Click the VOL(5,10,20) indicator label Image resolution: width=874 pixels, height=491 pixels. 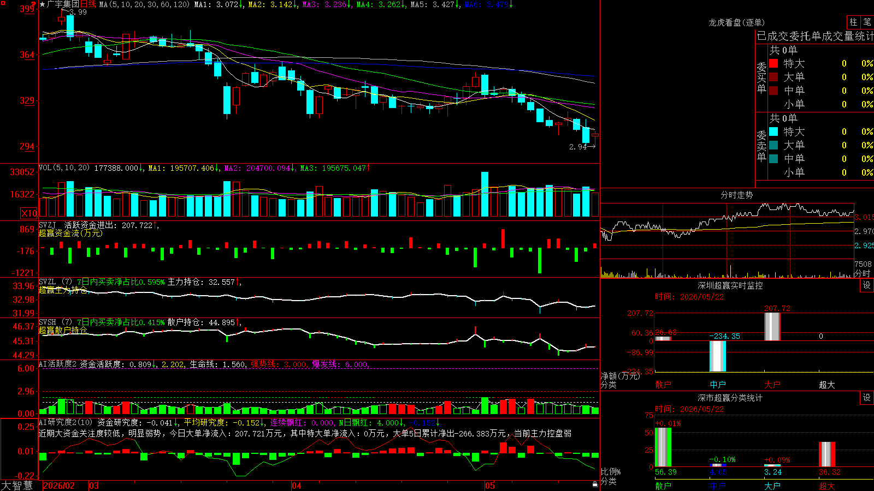tap(64, 168)
